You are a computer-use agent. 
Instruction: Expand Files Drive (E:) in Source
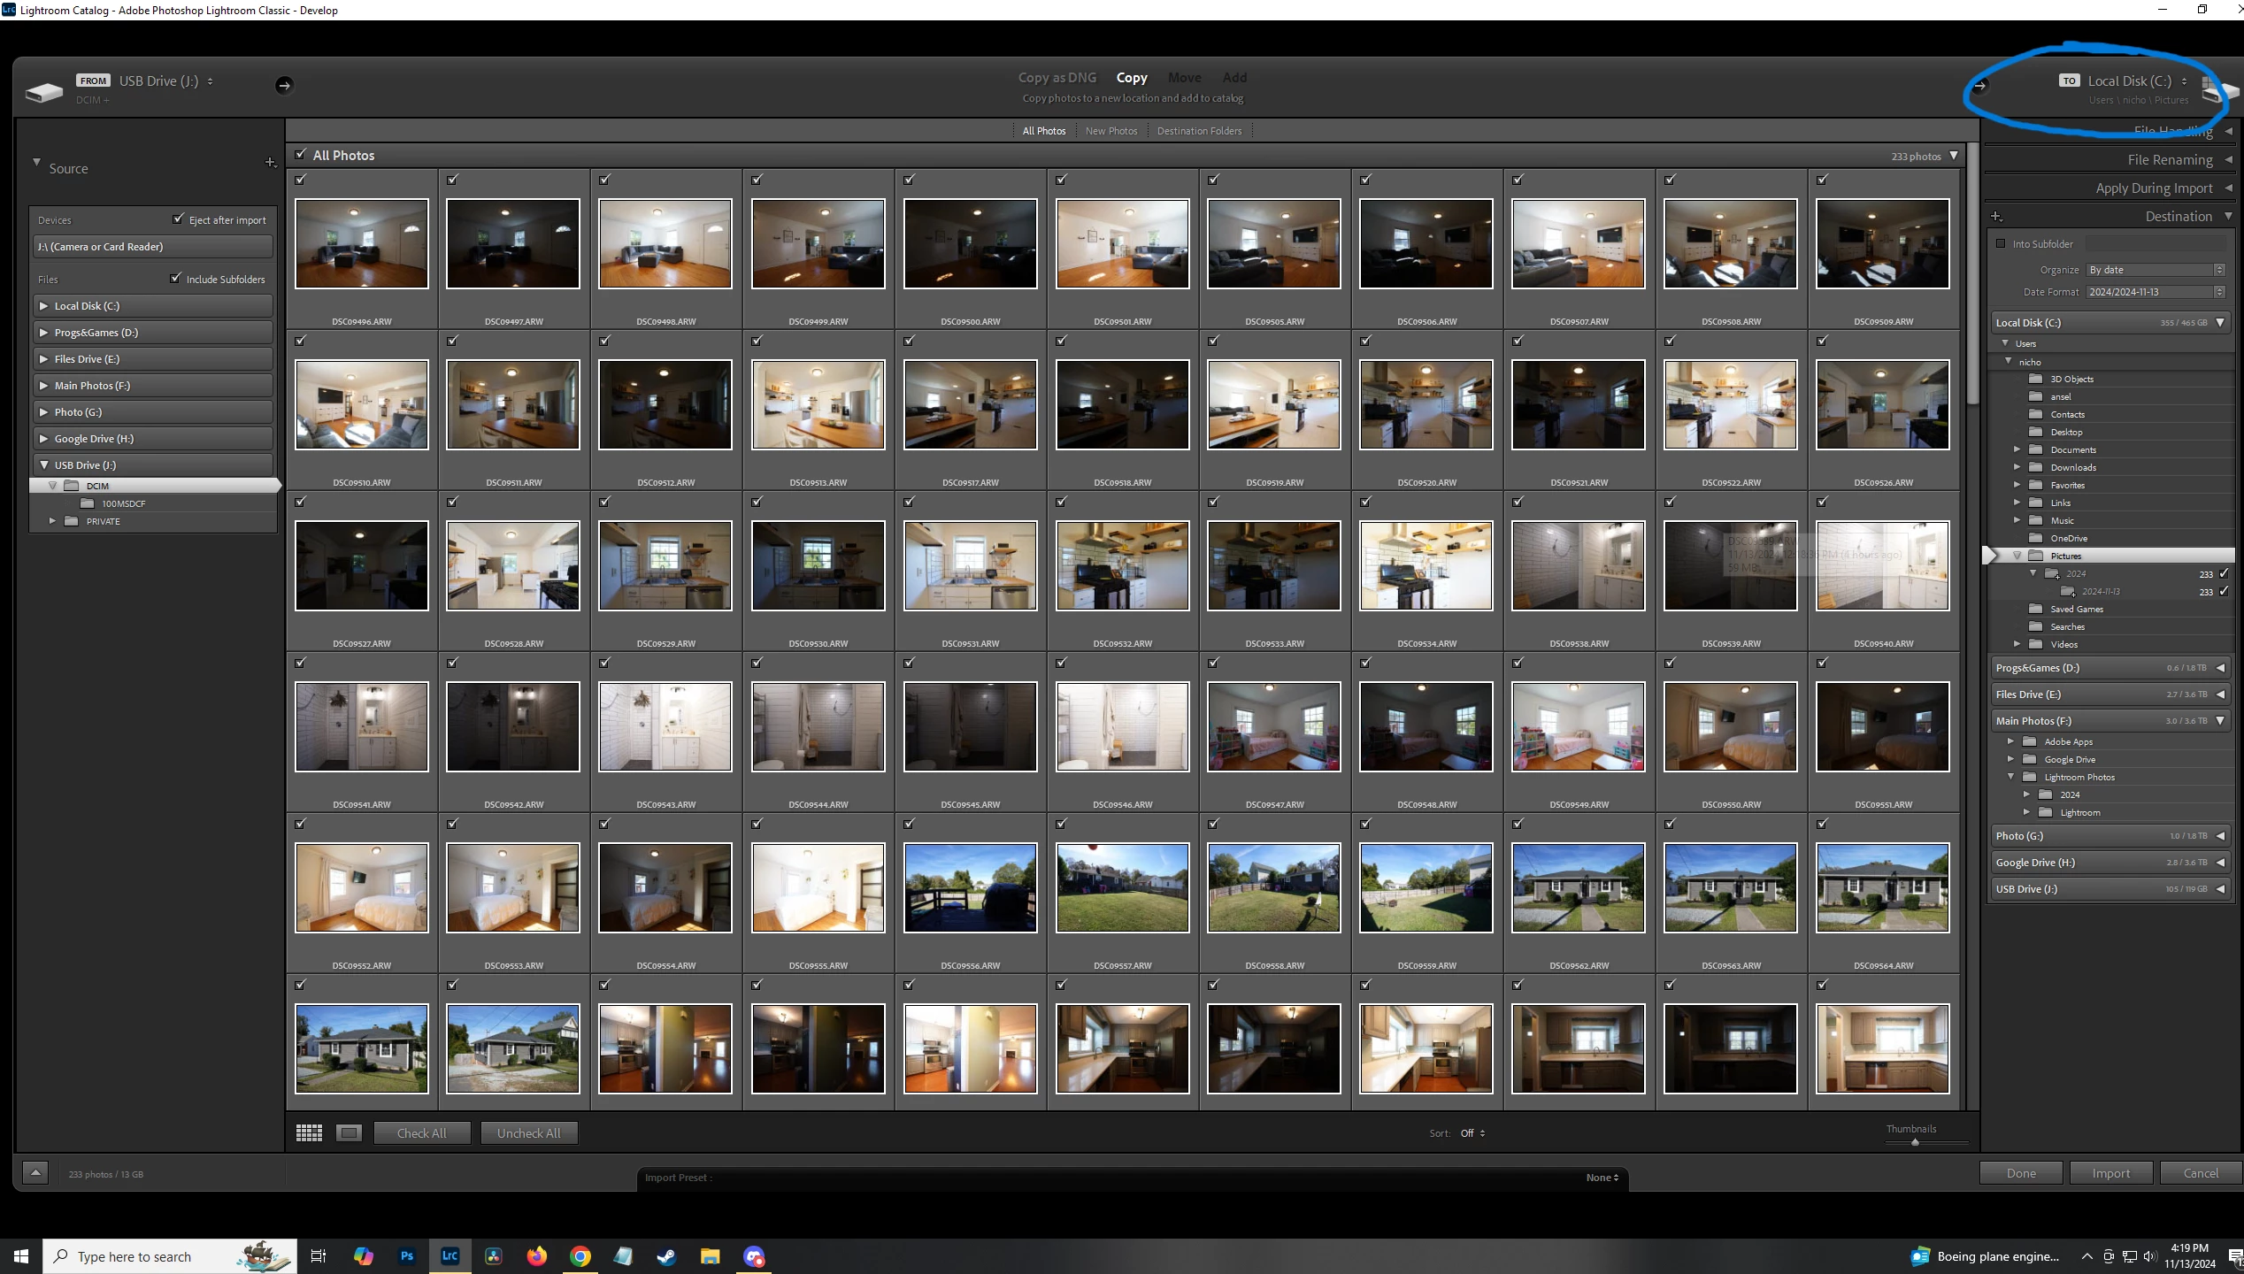pyautogui.click(x=43, y=359)
